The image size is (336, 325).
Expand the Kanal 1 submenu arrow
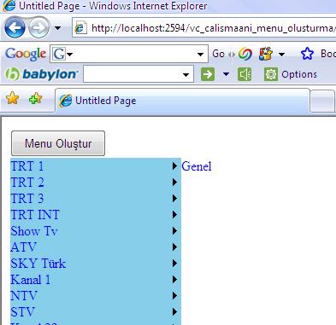174,280
